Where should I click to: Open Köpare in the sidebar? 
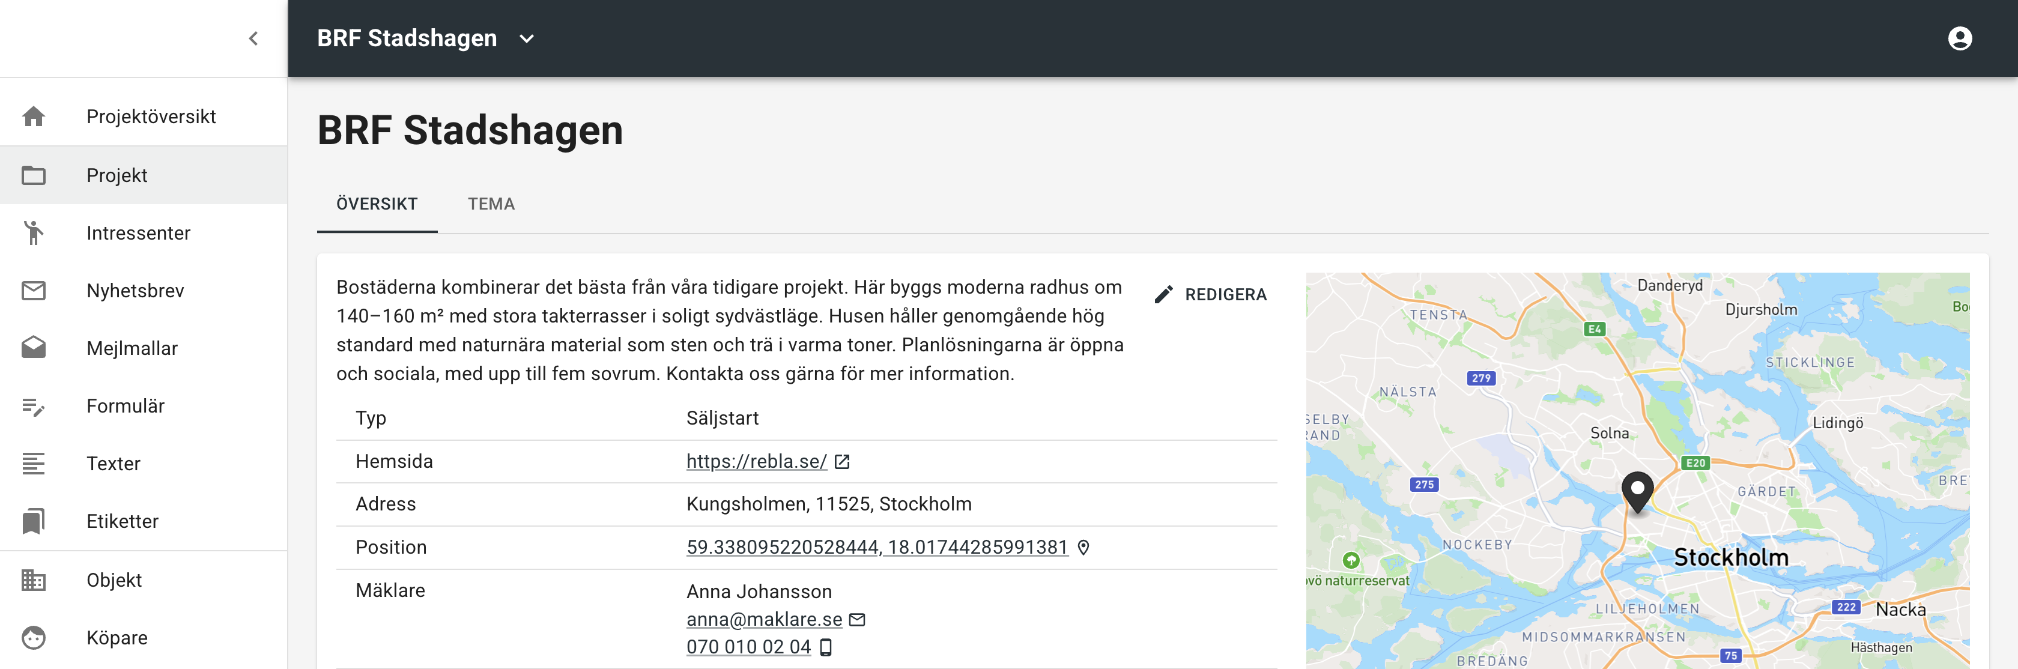pyautogui.click(x=144, y=638)
